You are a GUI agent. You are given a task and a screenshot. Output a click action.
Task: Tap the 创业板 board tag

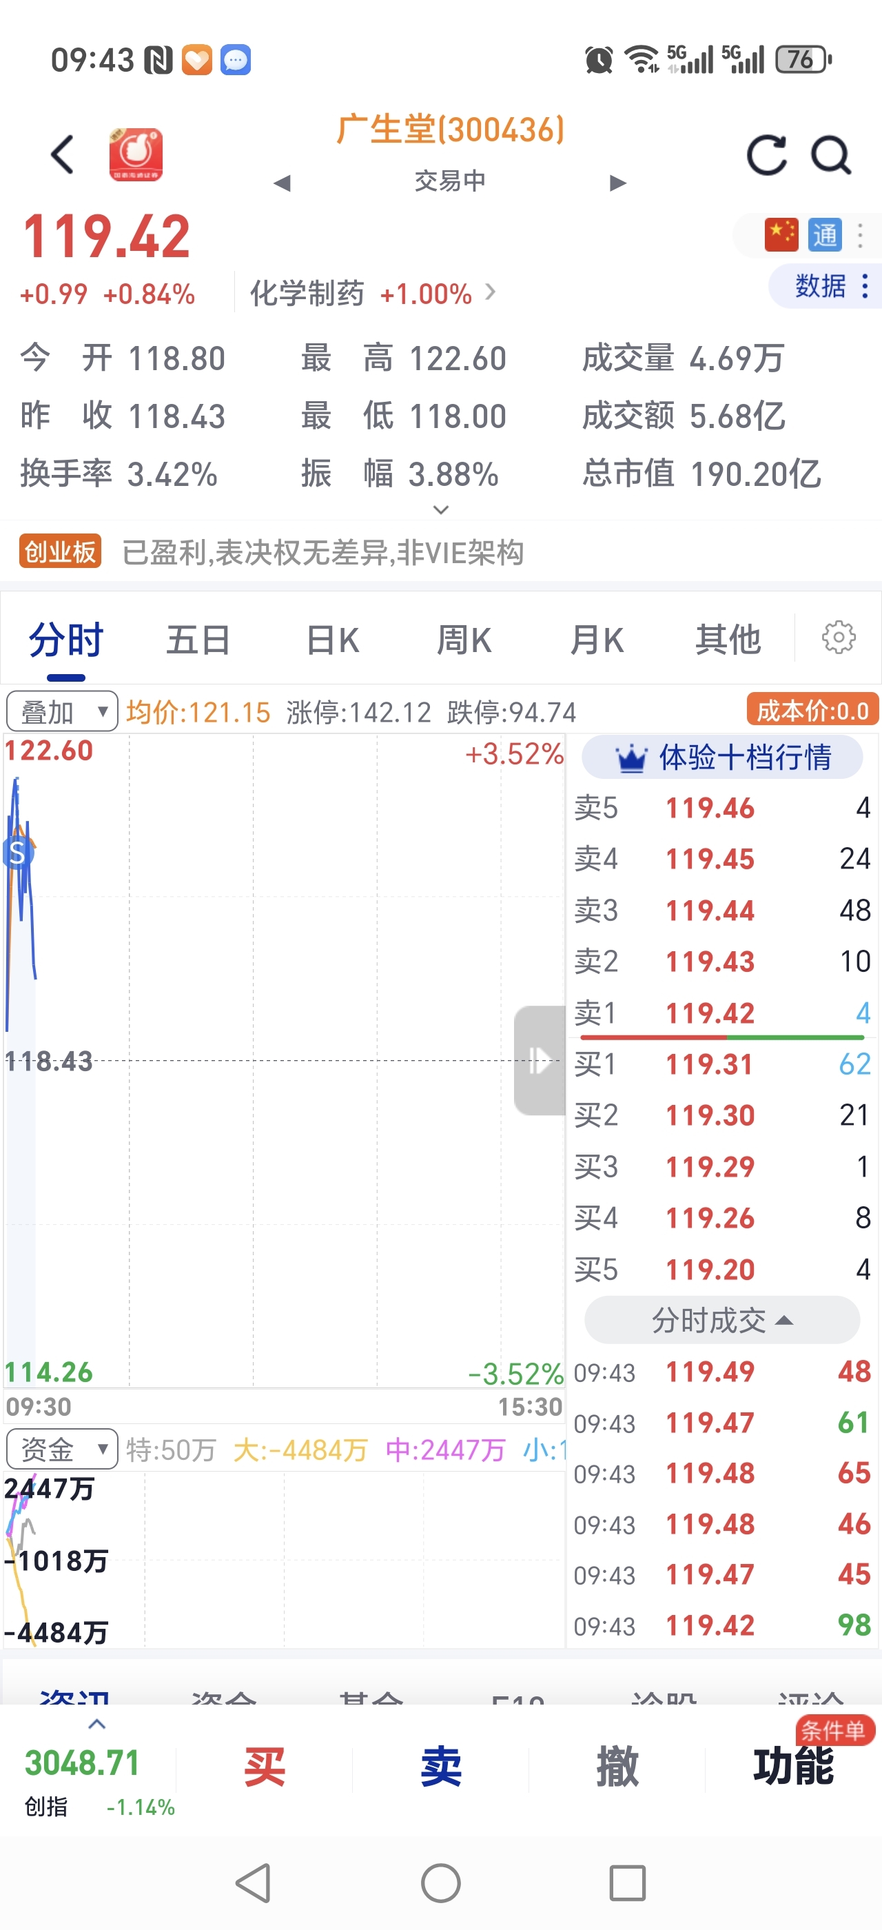[x=60, y=551]
